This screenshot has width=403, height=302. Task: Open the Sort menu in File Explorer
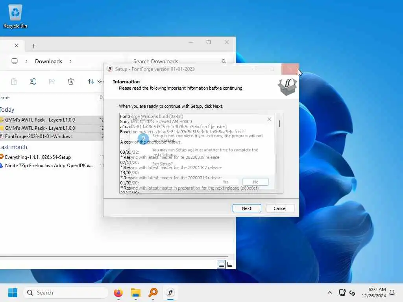coord(95,81)
